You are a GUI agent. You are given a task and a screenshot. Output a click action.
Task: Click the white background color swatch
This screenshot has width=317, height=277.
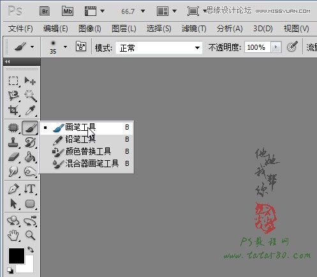point(29,267)
